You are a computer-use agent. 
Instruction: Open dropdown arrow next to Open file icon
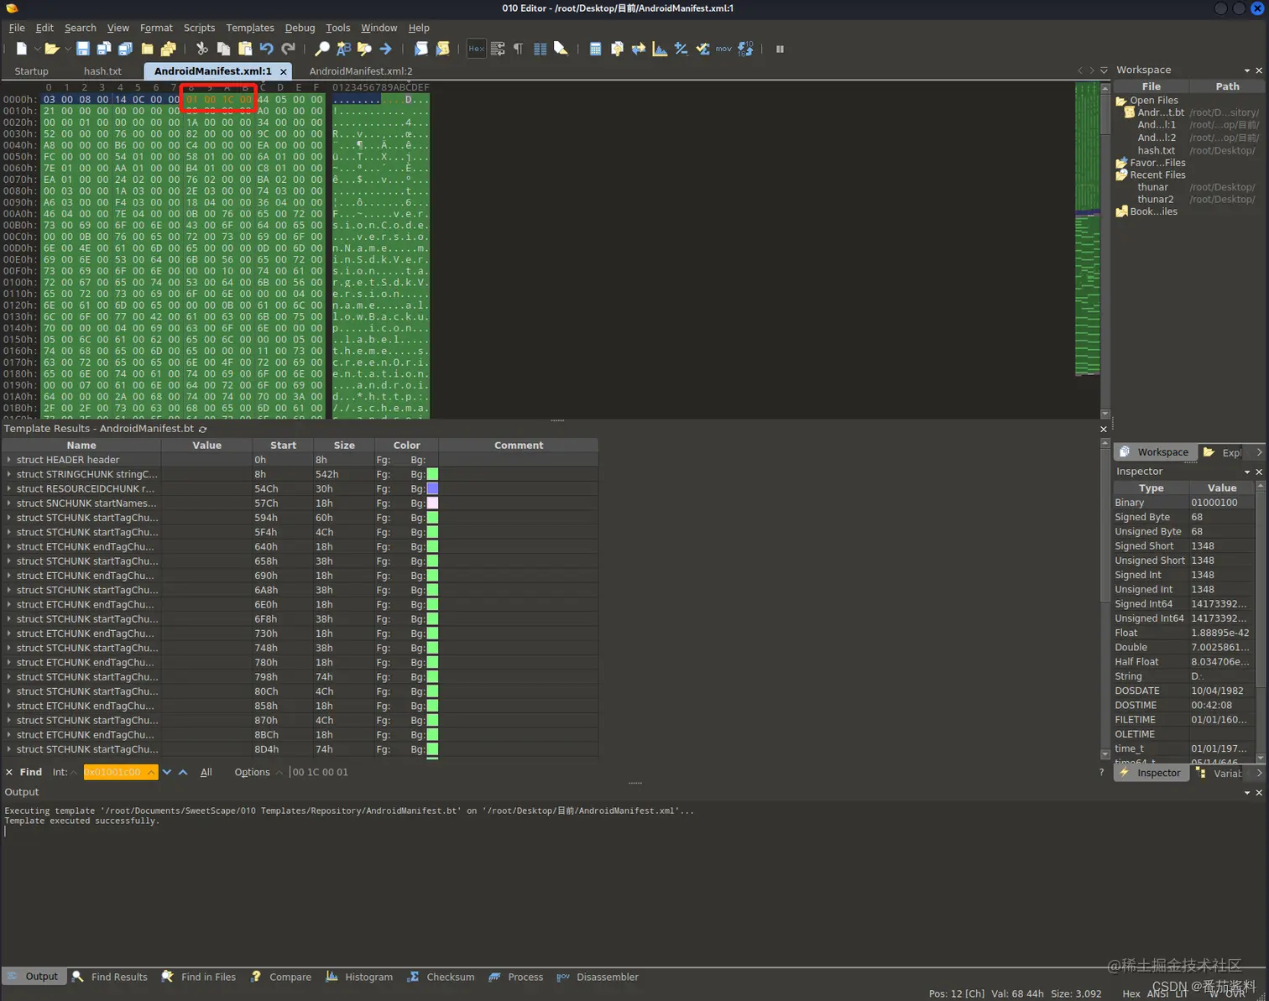click(x=67, y=49)
